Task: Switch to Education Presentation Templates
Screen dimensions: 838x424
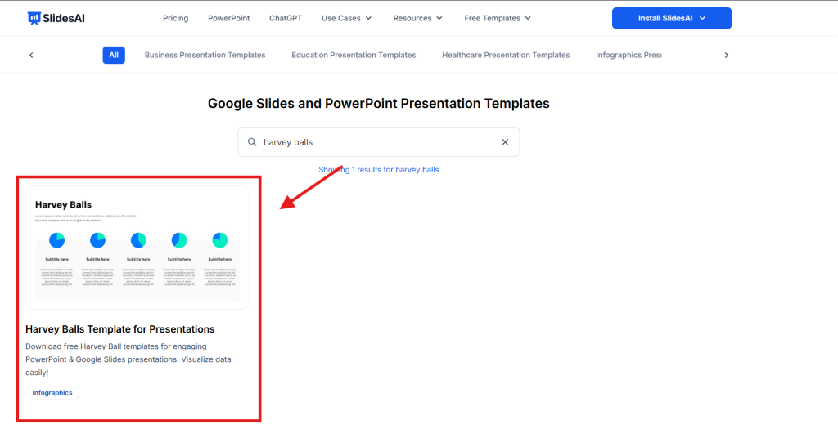Action: [x=354, y=55]
